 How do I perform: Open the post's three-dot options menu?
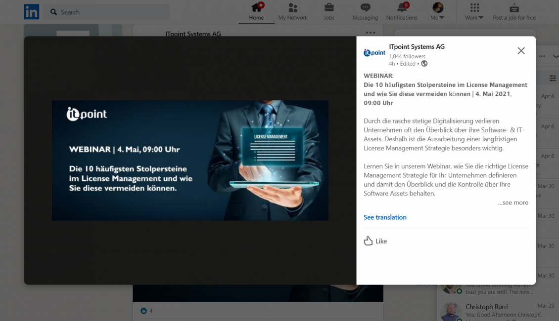click(371, 33)
